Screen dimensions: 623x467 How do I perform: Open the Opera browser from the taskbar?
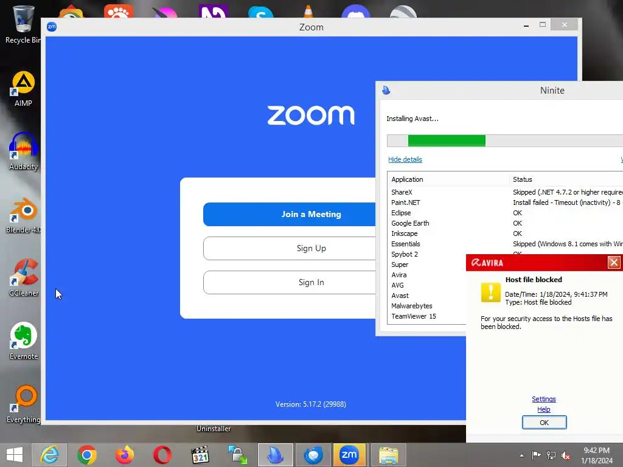click(x=162, y=455)
